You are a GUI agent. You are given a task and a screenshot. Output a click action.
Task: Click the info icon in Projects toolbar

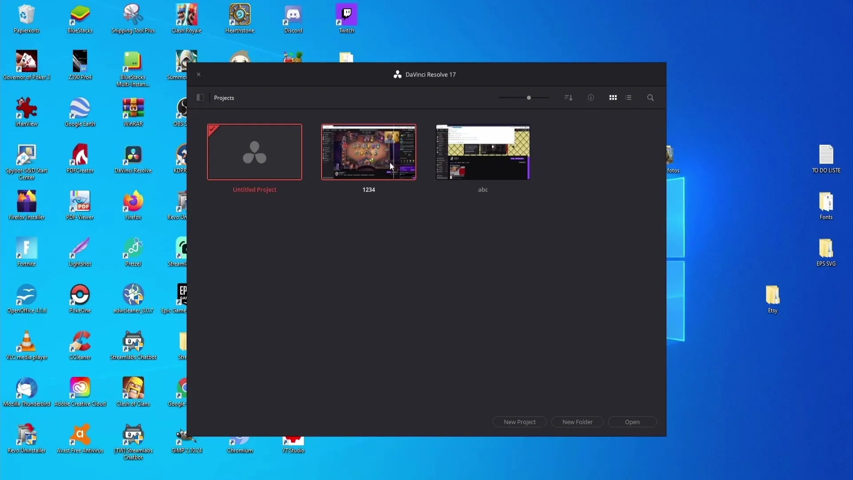[x=590, y=97]
